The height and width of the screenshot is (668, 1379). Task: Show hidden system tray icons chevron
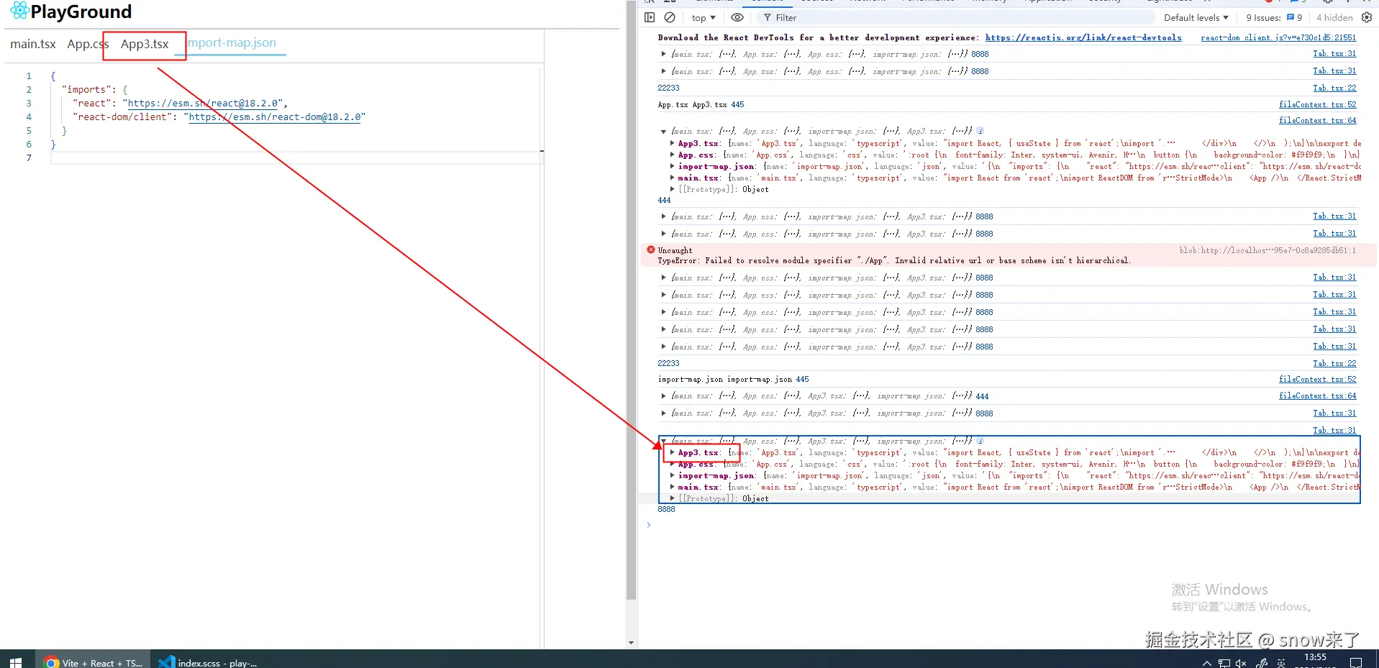pos(1206,662)
